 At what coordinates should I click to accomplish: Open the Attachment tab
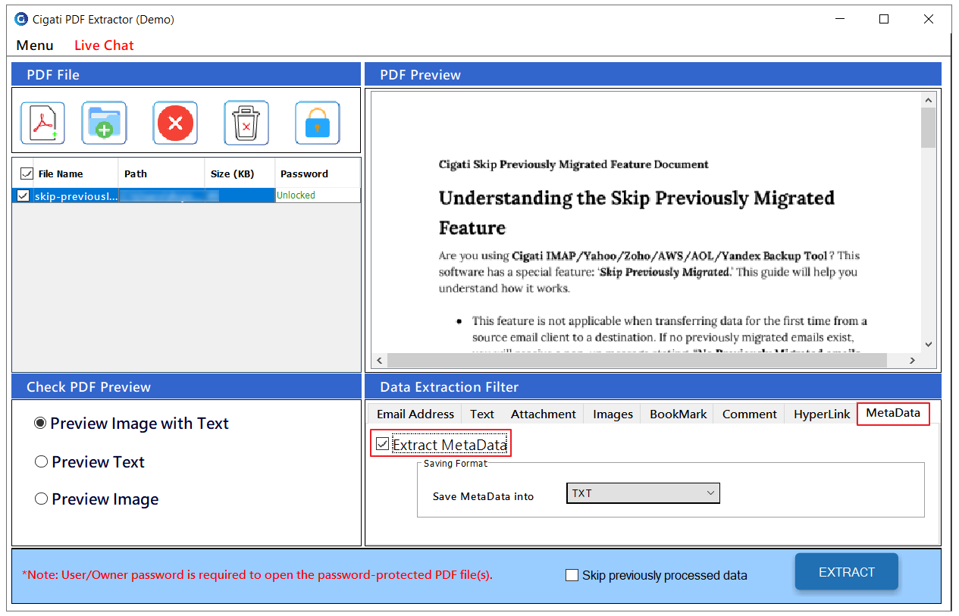[x=544, y=414]
